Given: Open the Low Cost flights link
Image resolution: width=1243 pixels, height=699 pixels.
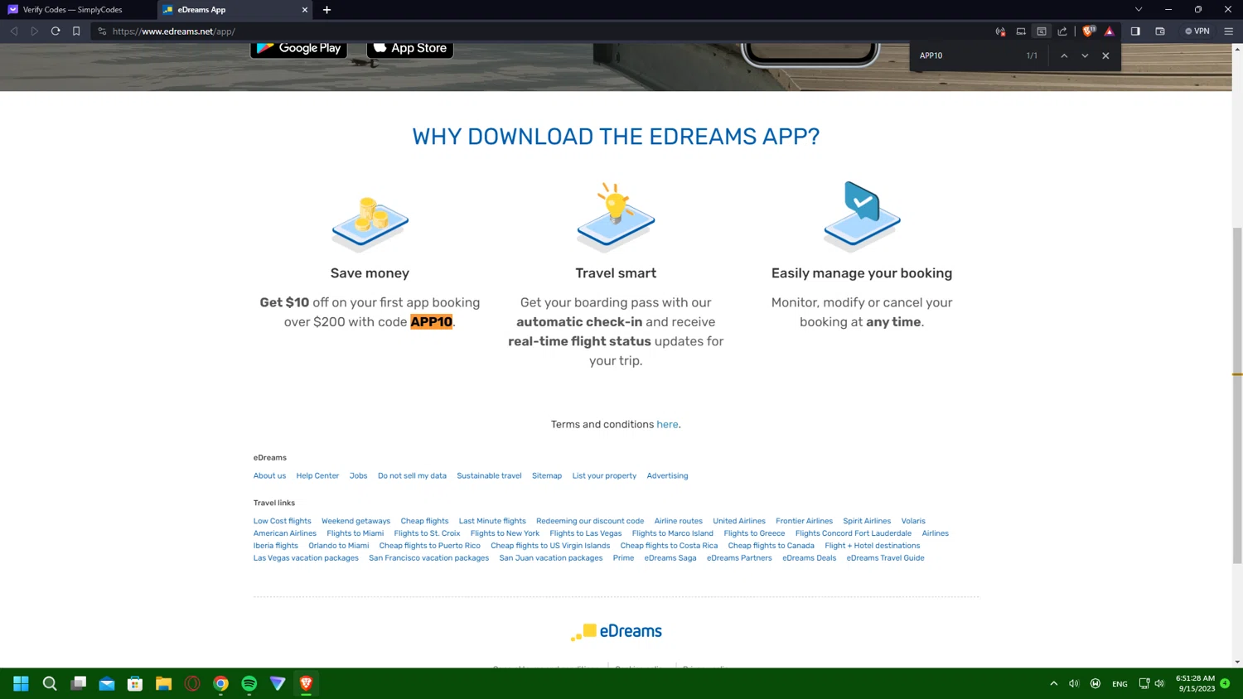Looking at the screenshot, I should (x=283, y=521).
